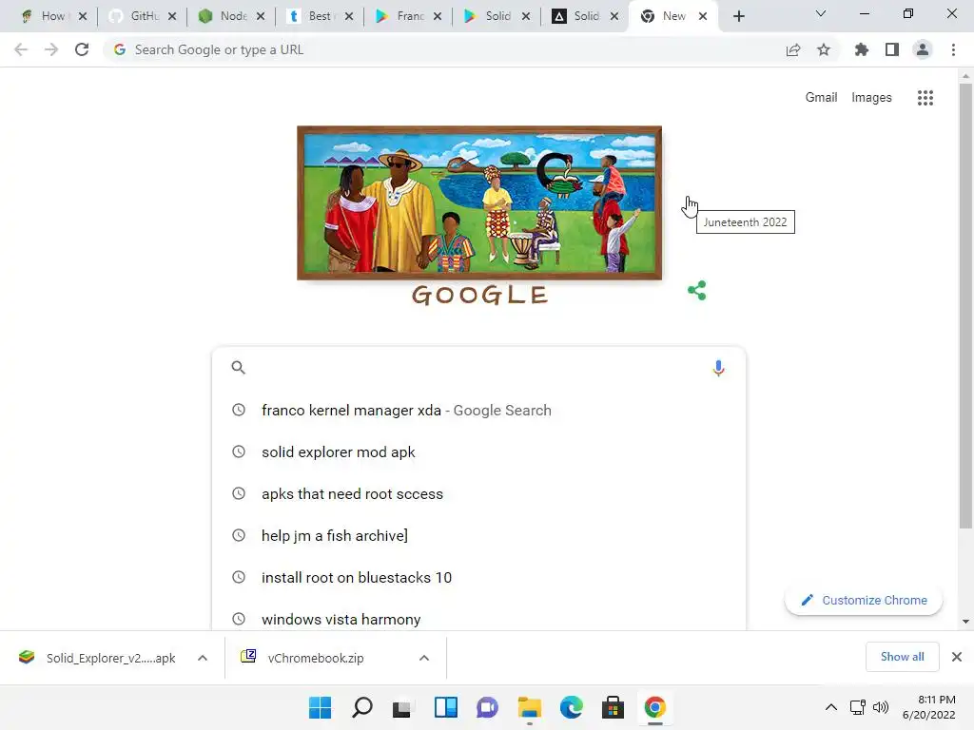This screenshot has height=730, width=974.
Task: Open the tab search chevron
Action: (821, 13)
